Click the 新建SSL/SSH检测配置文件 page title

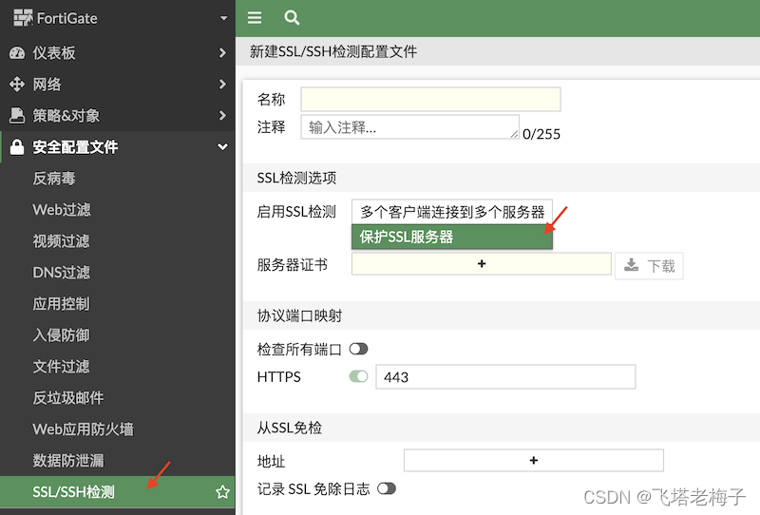coord(333,51)
